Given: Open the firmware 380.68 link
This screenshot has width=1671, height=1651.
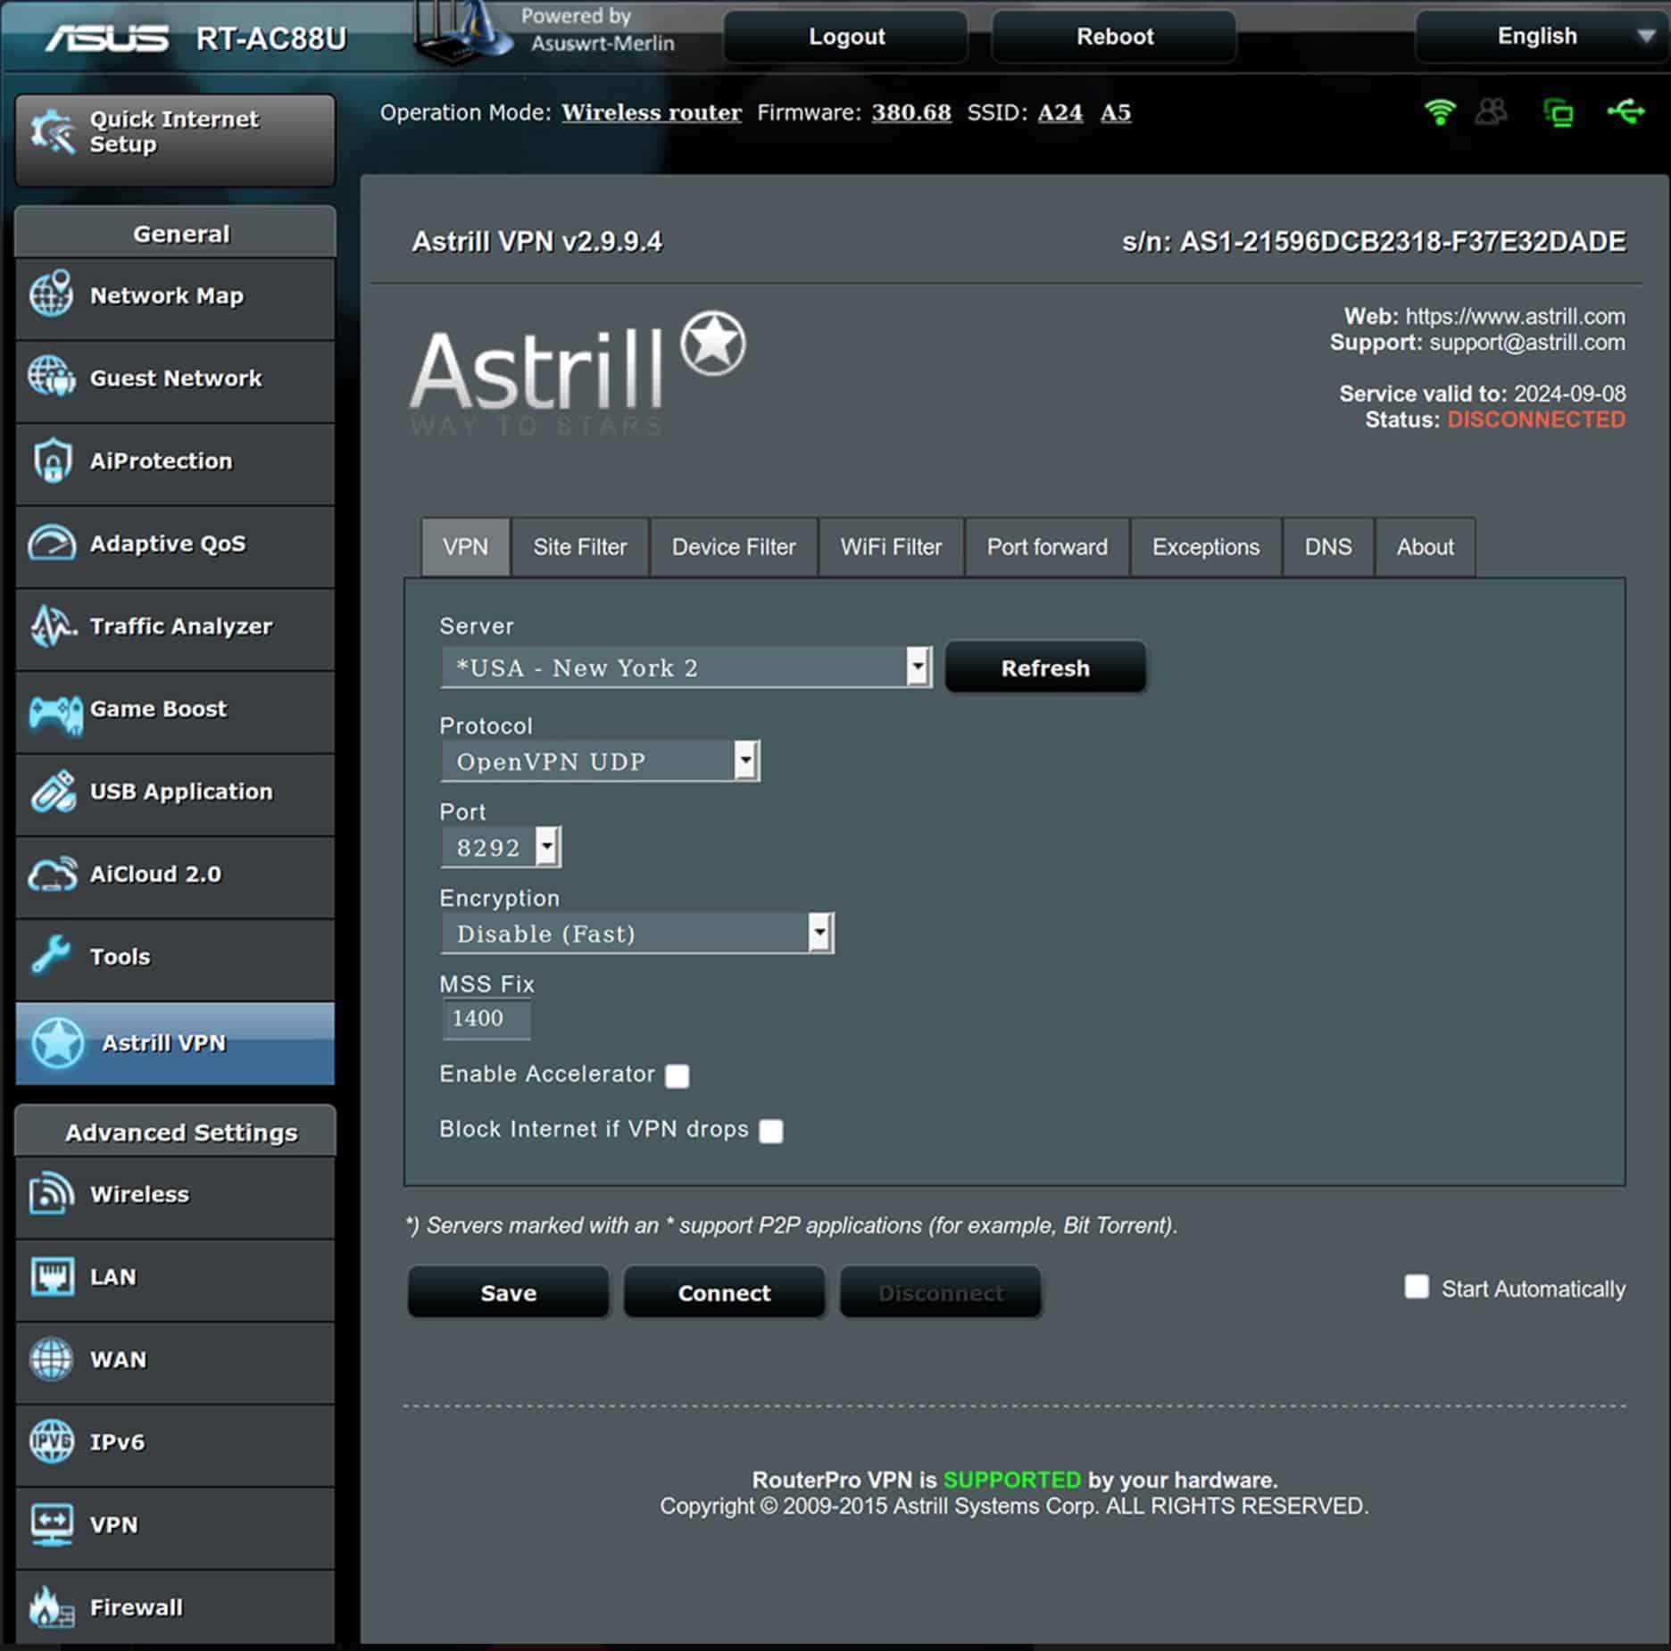Looking at the screenshot, I should pos(911,112).
